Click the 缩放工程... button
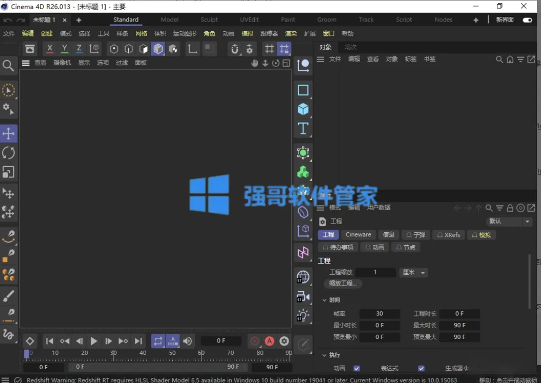The image size is (541, 383). 343,284
